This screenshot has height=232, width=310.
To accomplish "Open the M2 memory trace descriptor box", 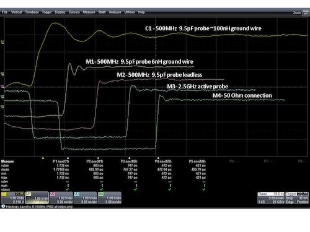I will 61,198.
